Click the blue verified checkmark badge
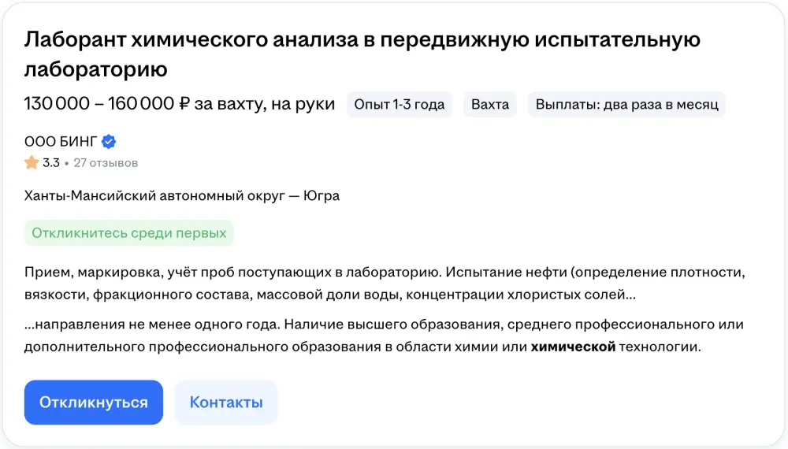788x449 pixels. 109,142
